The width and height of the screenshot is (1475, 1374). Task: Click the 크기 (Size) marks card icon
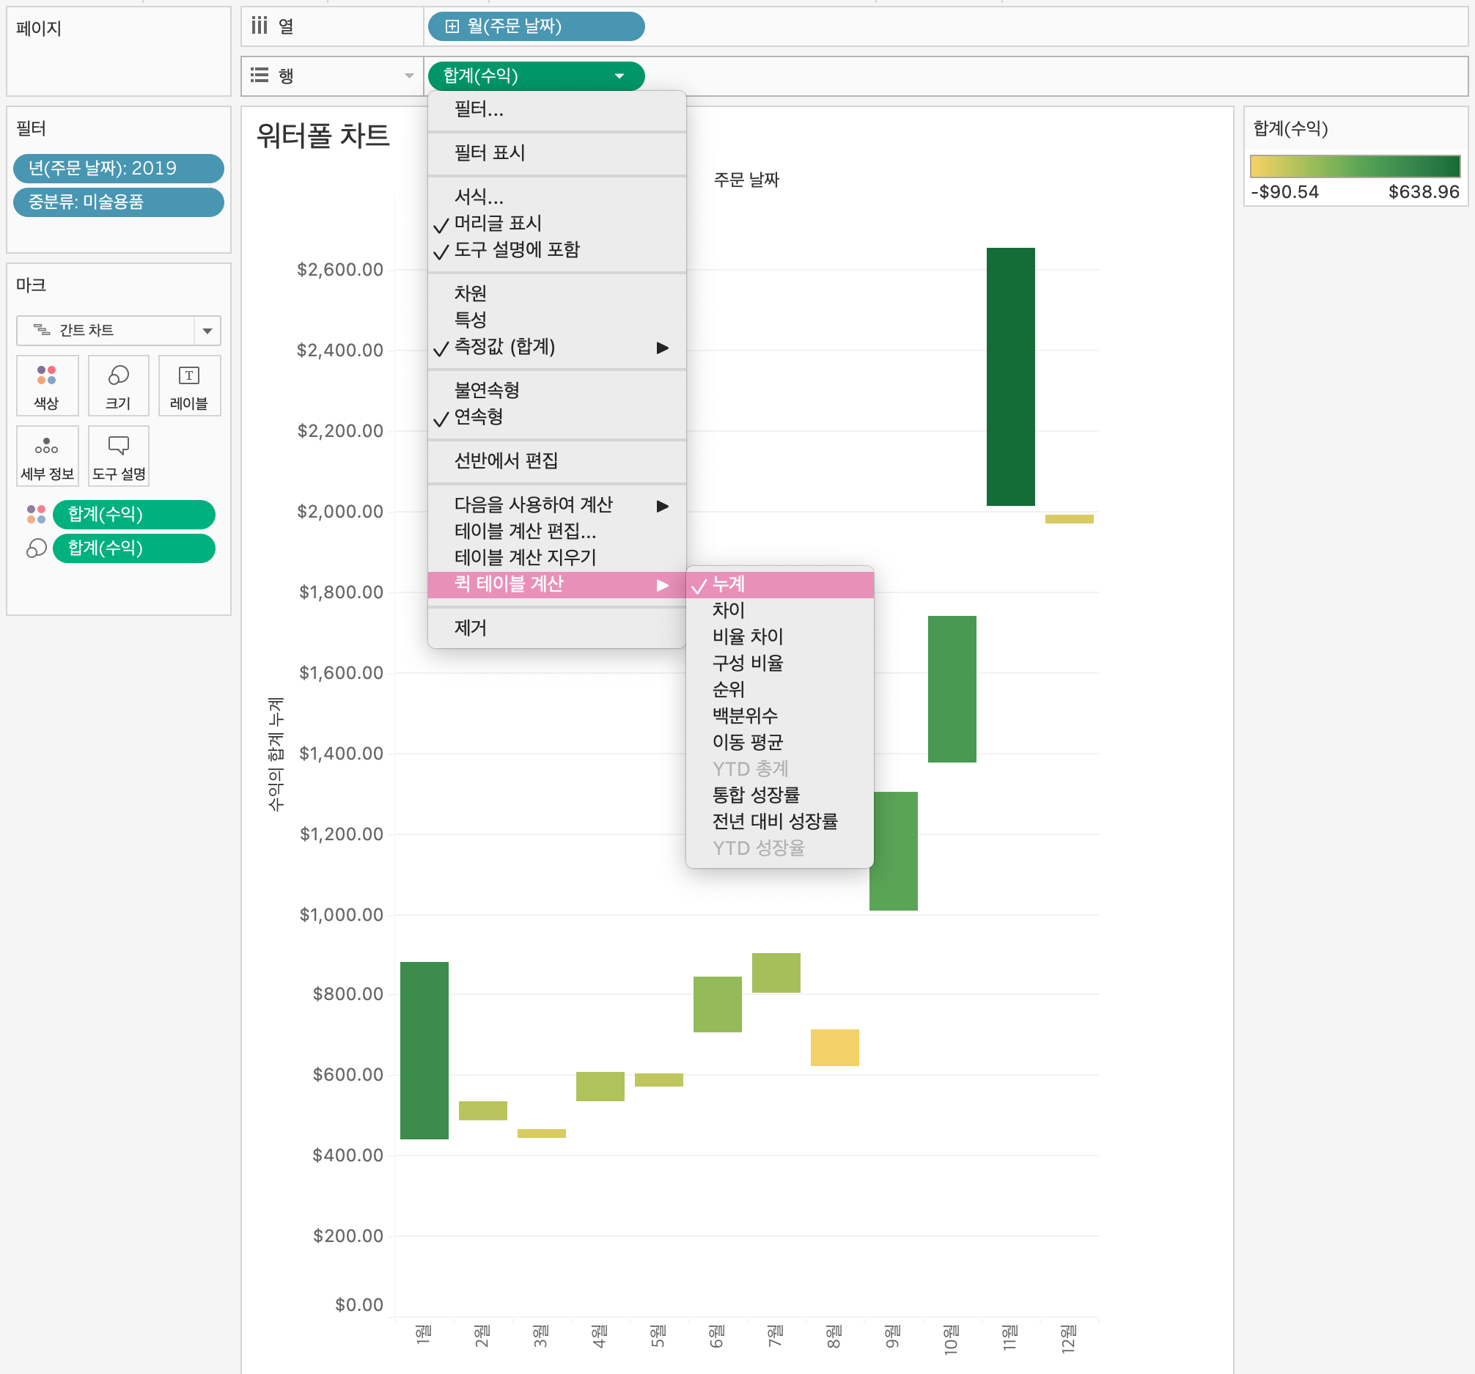point(118,385)
